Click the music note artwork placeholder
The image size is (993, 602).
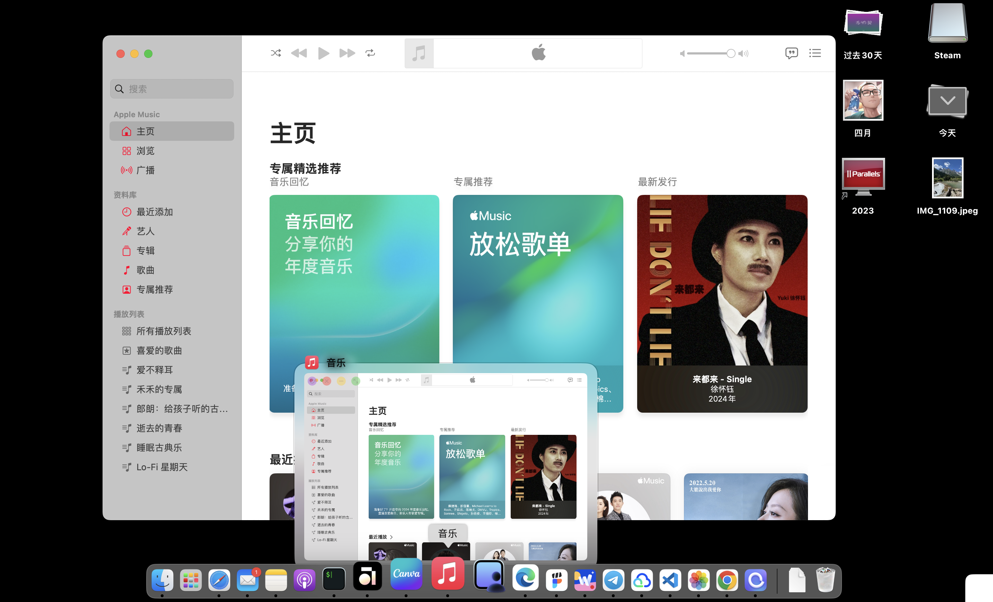tap(419, 53)
